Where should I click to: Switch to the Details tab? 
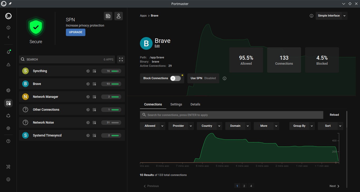point(195,104)
